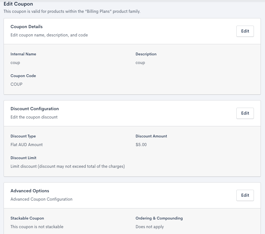Viewport: 265px width, 234px height.
Task: Click the "Ordering & Compounding" label
Action: 159,218
